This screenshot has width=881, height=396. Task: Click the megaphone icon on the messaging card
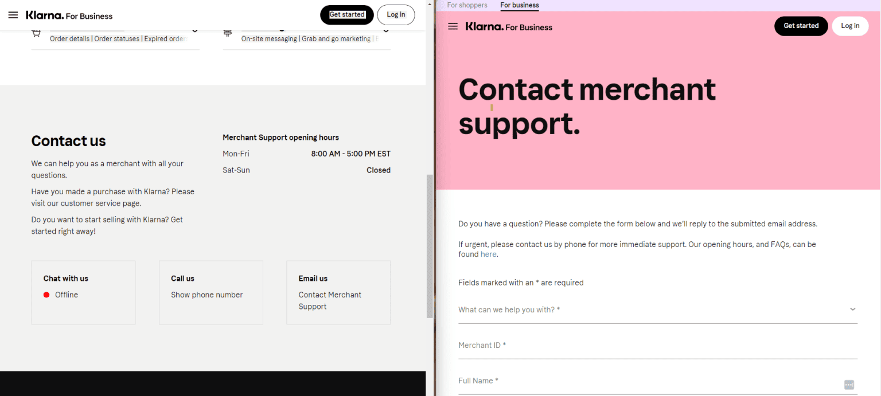tap(227, 32)
